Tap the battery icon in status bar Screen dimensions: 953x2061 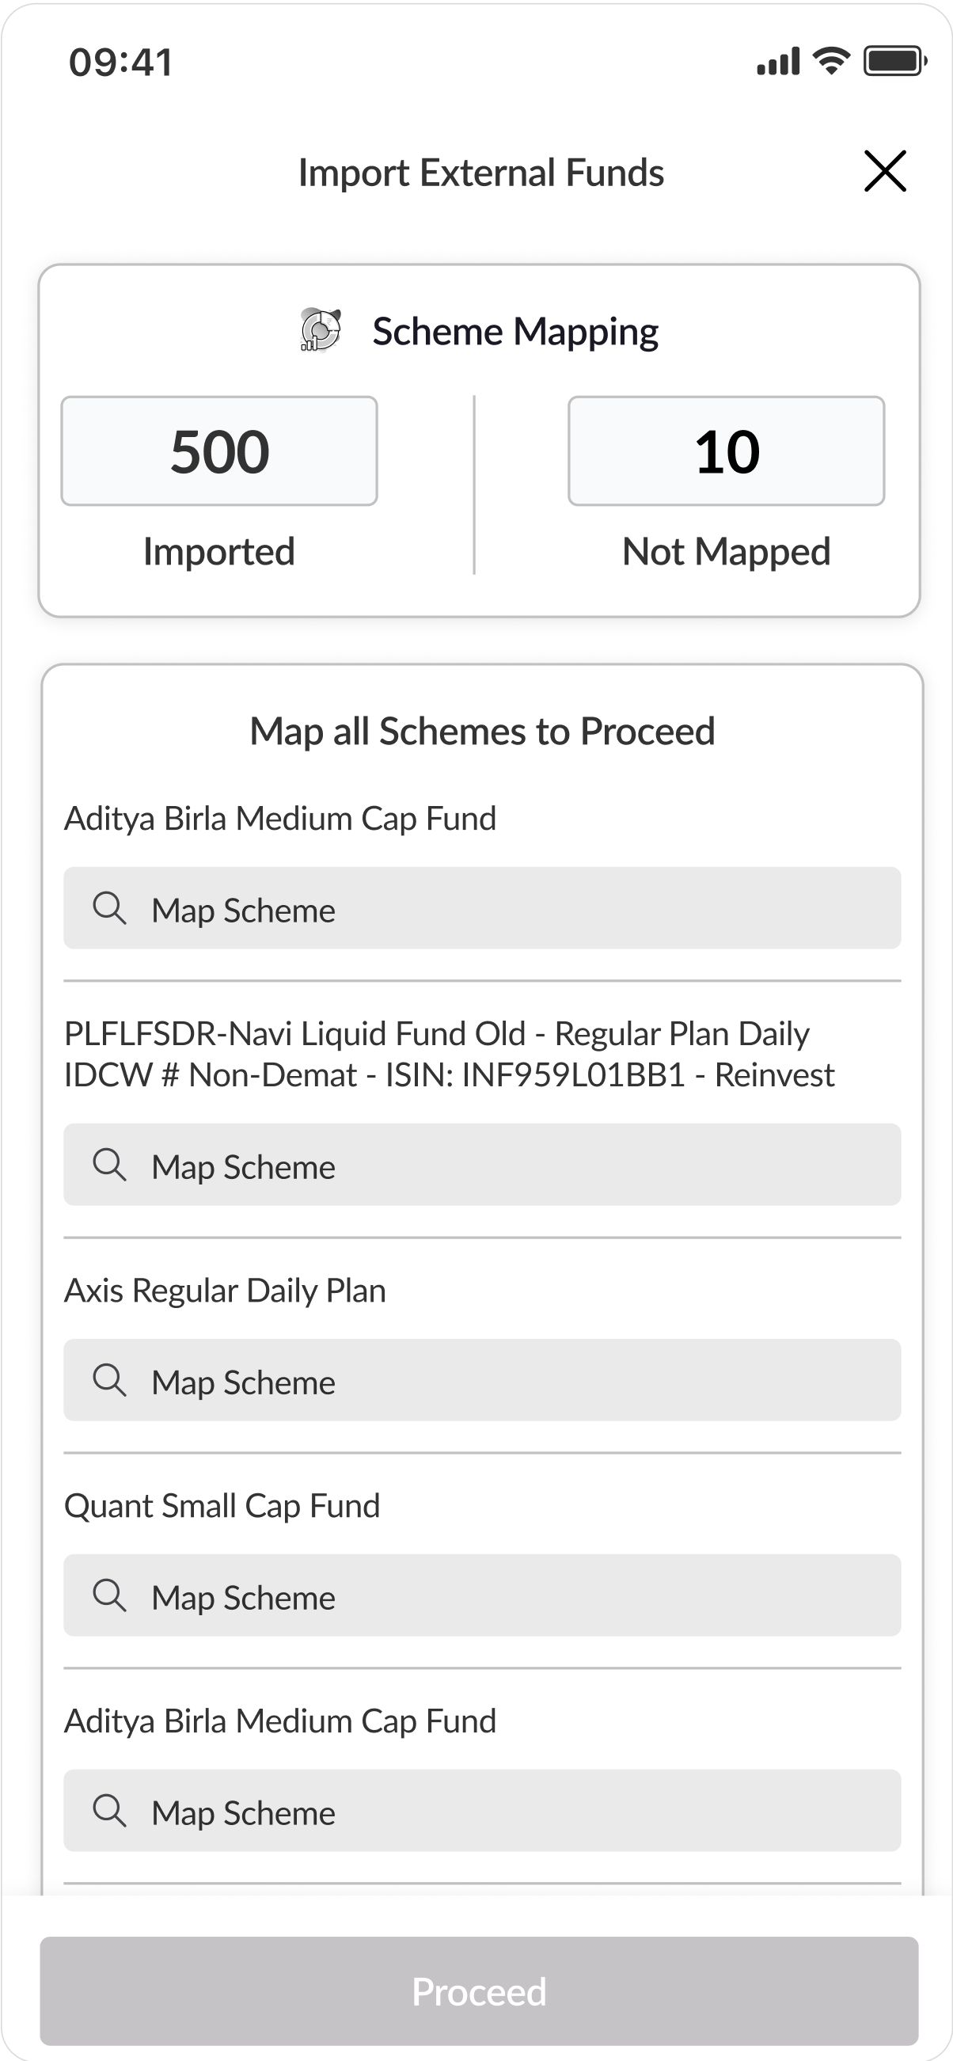(894, 61)
